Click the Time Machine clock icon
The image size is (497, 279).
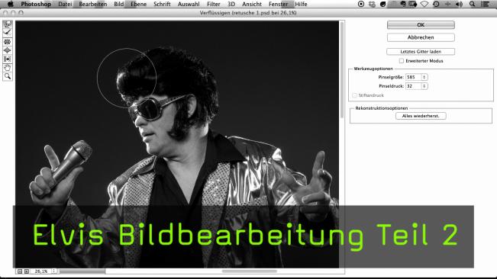point(436,4)
